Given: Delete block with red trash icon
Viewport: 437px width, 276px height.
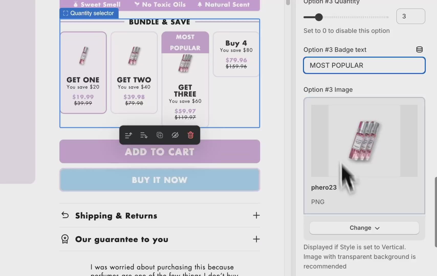Looking at the screenshot, I should [191, 135].
